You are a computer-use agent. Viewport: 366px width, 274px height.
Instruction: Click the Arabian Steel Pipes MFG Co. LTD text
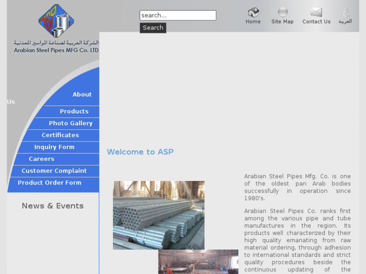(x=56, y=50)
